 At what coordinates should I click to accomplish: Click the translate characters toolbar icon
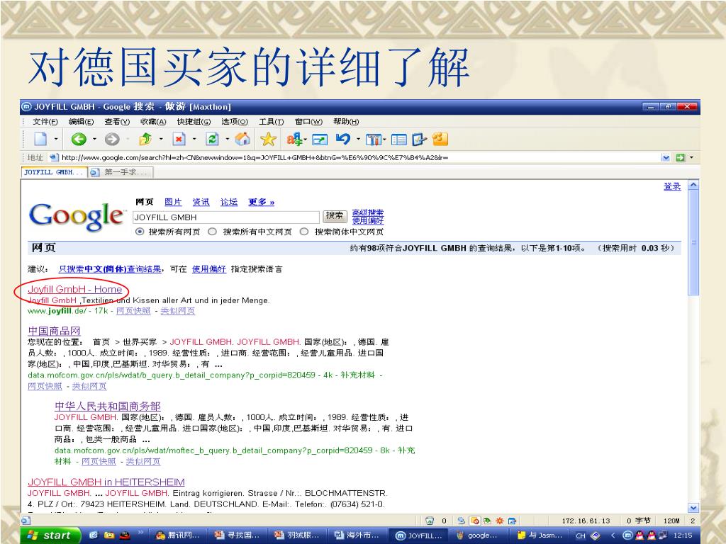pyautogui.click(x=294, y=139)
